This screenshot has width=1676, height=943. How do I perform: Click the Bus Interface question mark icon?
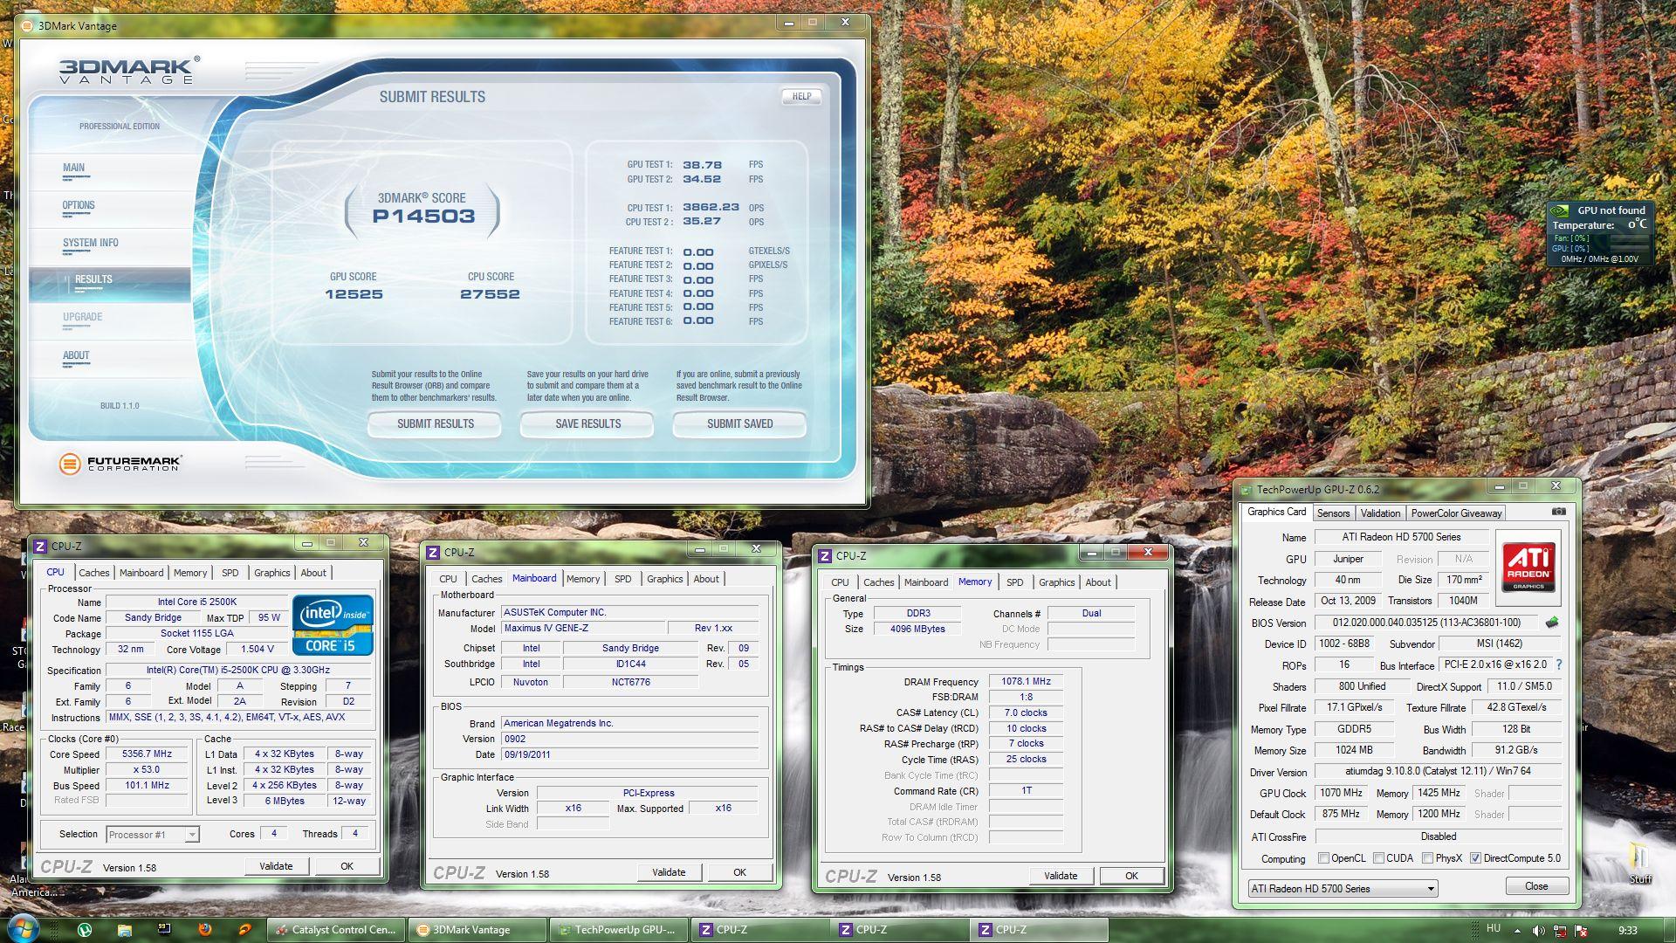point(1559,664)
